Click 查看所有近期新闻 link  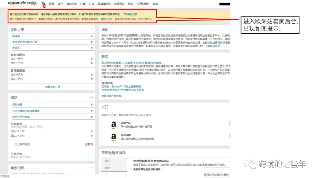point(112,96)
